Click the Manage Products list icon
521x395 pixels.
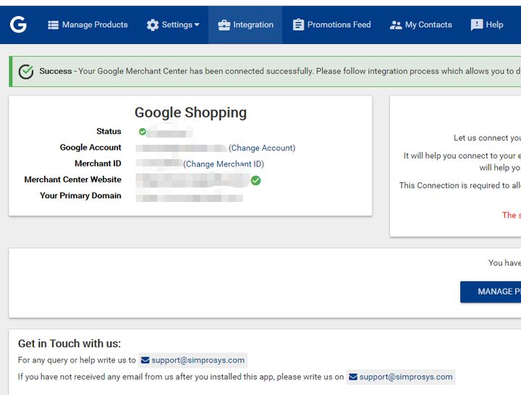(53, 25)
